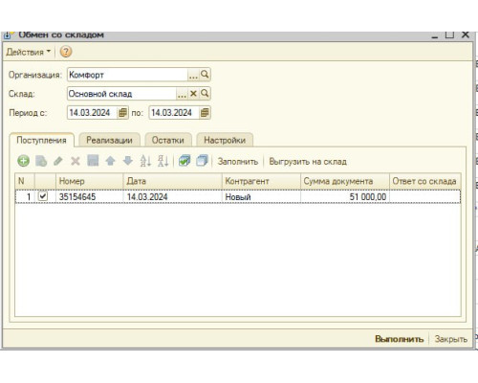Open the Действия dropdown menu
The image size is (478, 383).
[x=29, y=52]
